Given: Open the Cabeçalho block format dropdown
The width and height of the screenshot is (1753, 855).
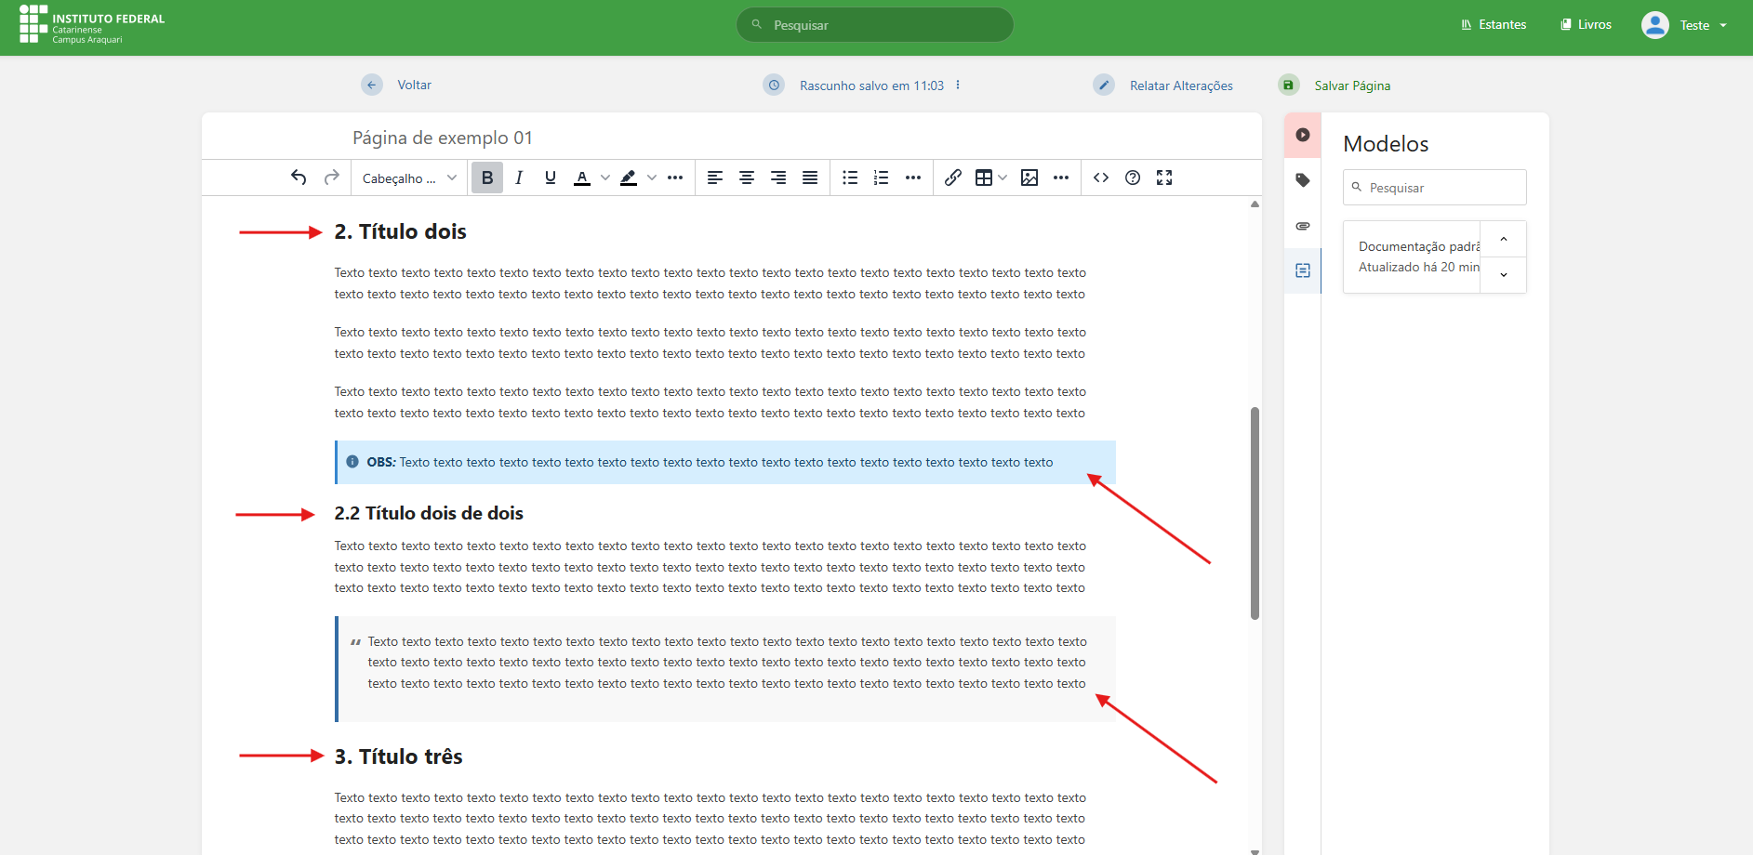Looking at the screenshot, I should click(409, 178).
